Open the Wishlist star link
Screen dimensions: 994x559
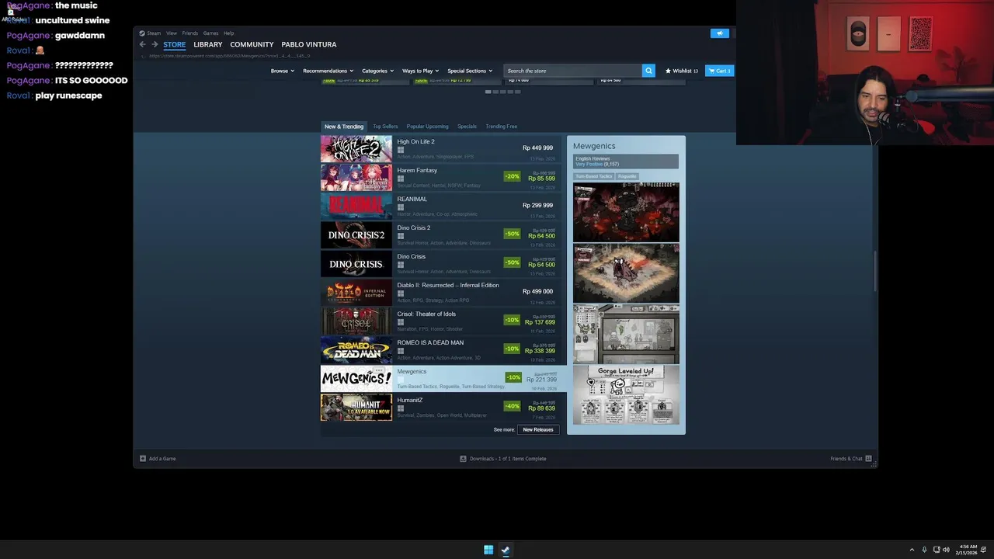point(682,71)
